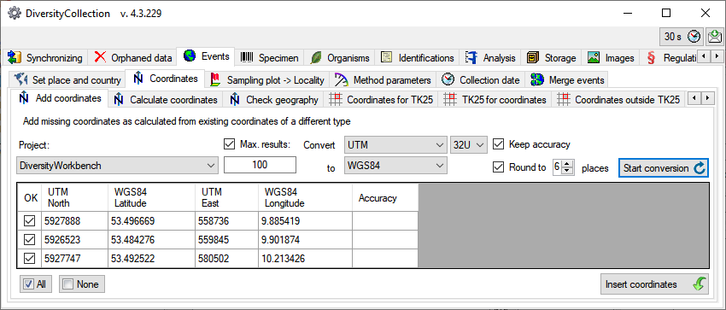The image size is (726, 310).
Task: Toggle the Keep accuracy checkbox
Action: [498, 143]
